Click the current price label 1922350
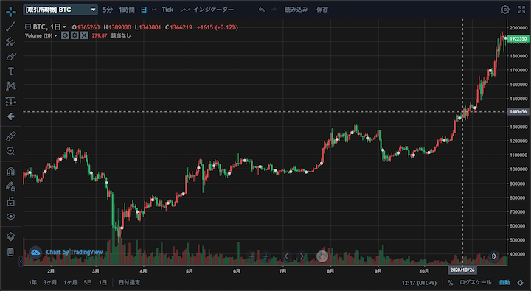Viewport: 531px width, 291px height. (518, 38)
